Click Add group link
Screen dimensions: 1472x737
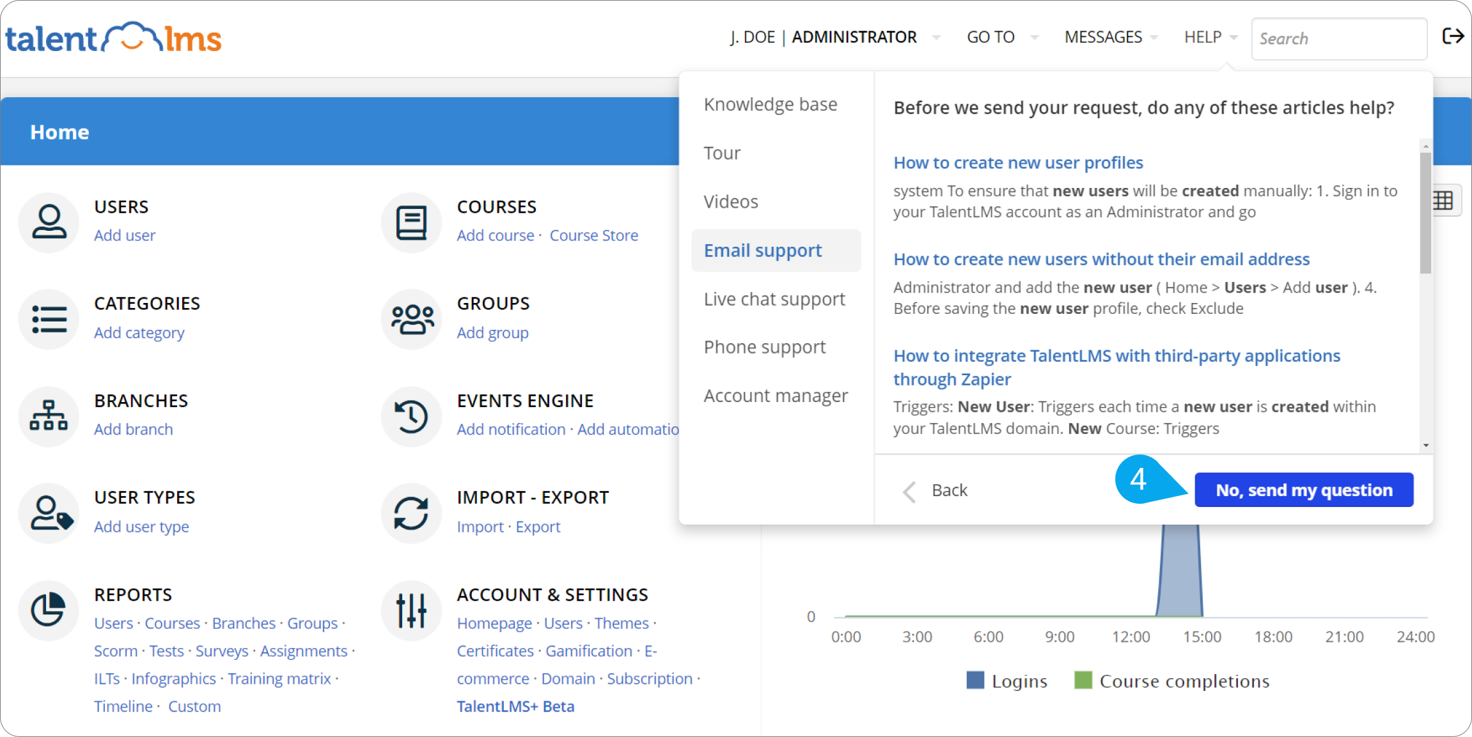(492, 332)
